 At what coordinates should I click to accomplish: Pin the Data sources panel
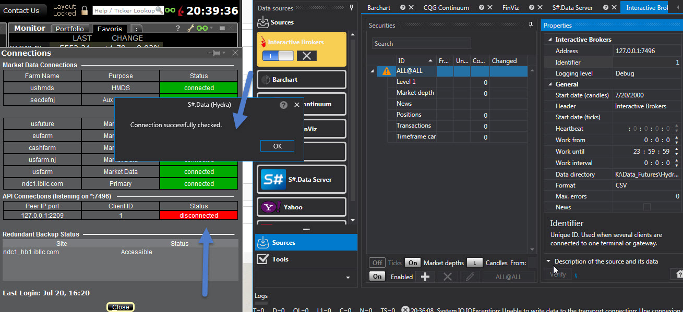coord(352,8)
